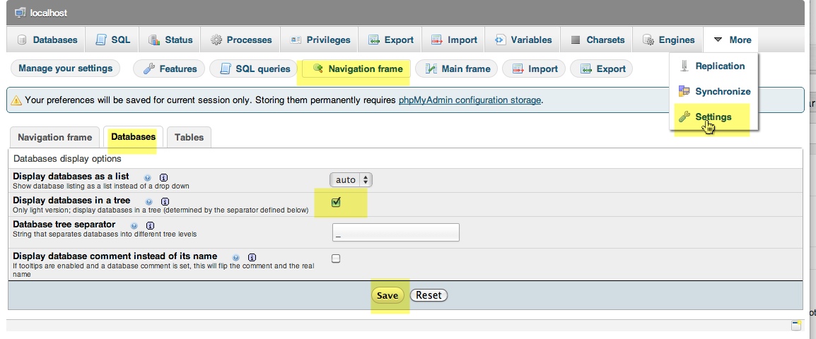Go to the Privileges tab
This screenshot has width=816, height=339.
click(x=320, y=40)
